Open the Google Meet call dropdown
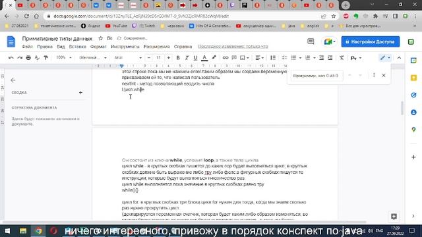This screenshot has width=422, height=237. point(330,41)
